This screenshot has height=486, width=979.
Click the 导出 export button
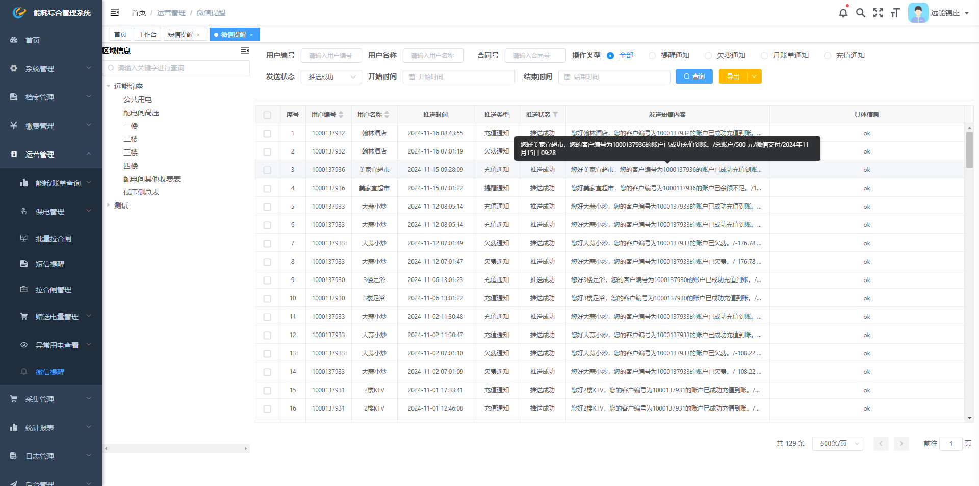tap(733, 76)
